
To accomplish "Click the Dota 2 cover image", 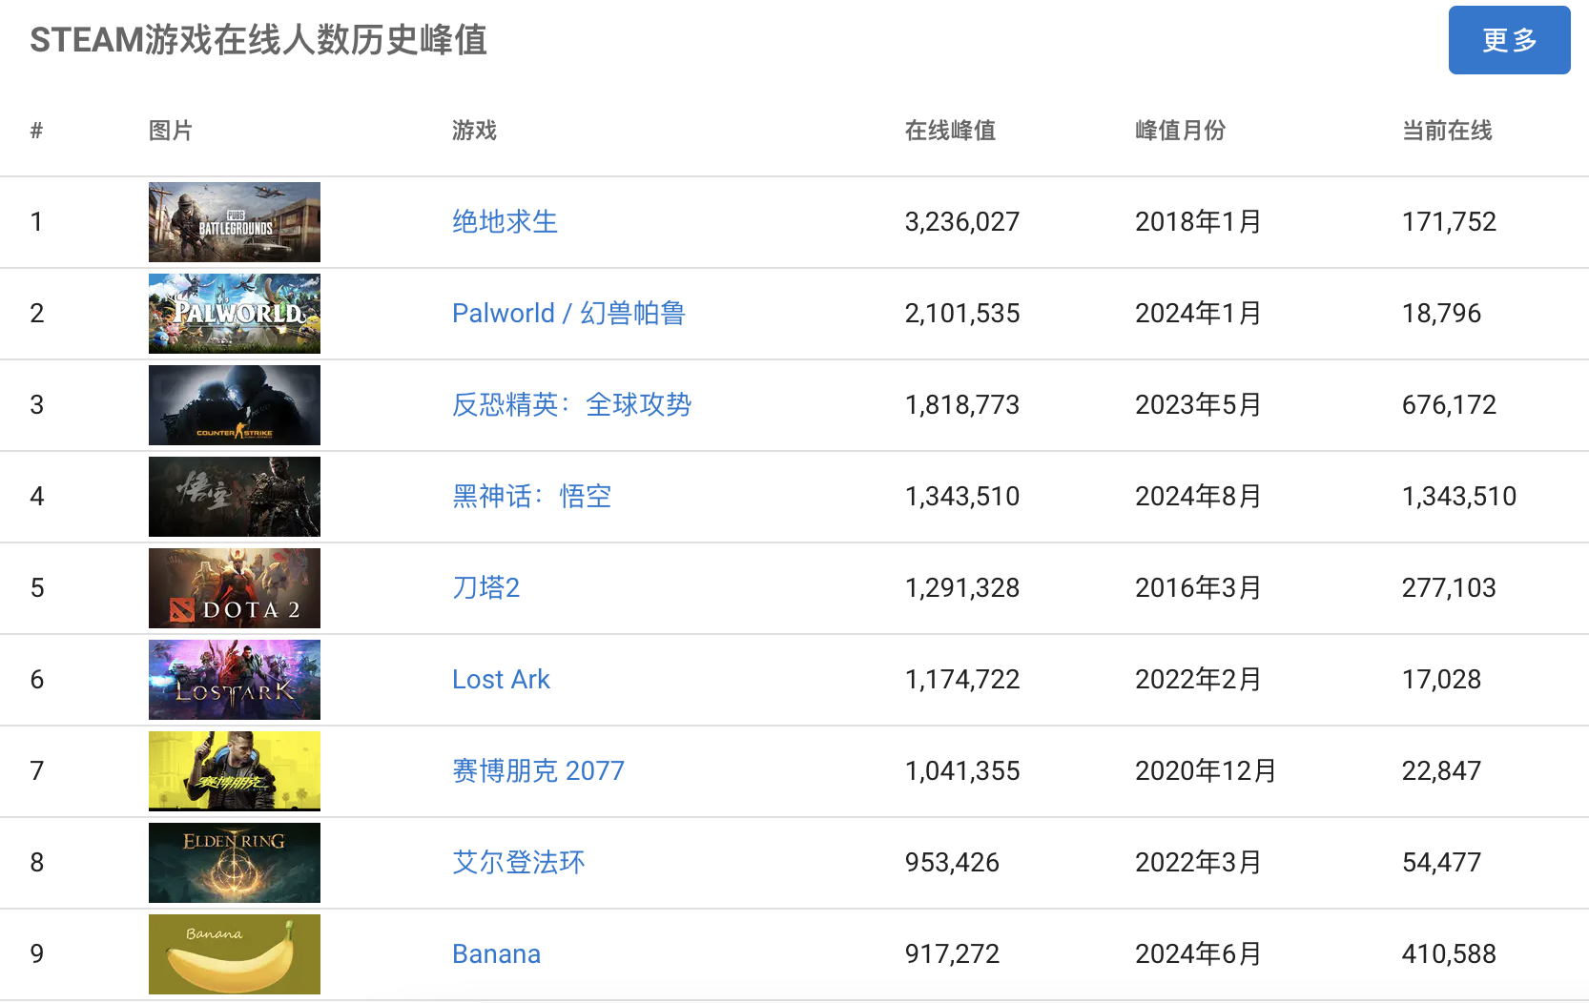I will (x=235, y=588).
